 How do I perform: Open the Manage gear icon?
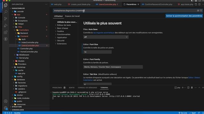pyautogui.click(x=6, y=108)
